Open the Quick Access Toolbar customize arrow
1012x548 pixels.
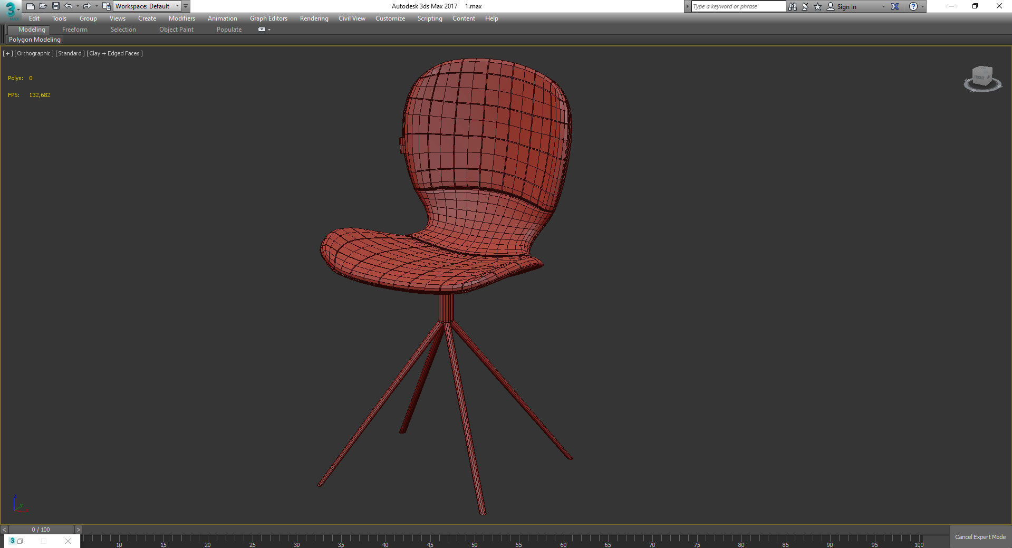186,6
